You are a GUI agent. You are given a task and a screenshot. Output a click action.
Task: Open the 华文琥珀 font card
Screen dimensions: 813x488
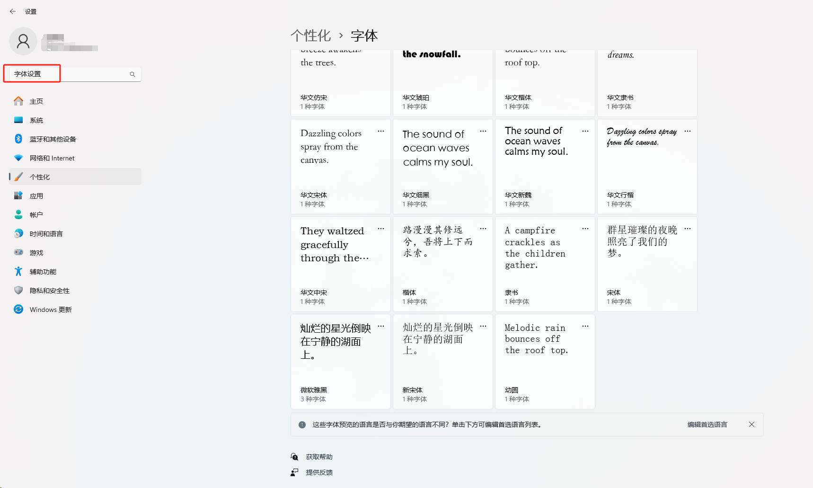click(x=443, y=83)
